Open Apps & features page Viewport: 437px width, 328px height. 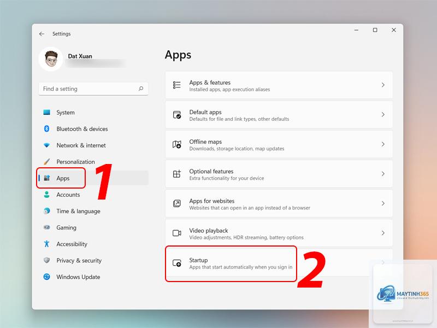coord(279,85)
